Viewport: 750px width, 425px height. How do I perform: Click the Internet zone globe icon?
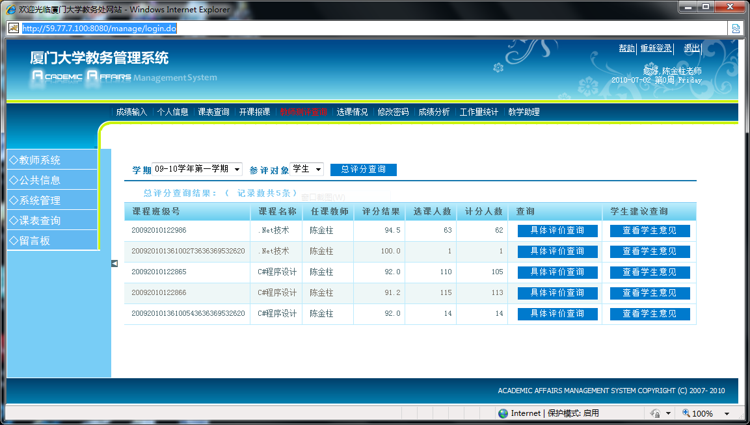click(503, 413)
